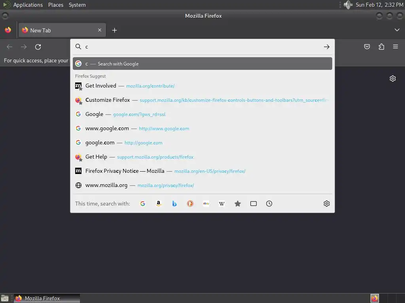This screenshot has height=303, width=405.
Task: Open www.mozilla.org privacy suggestion
Action: click(202, 185)
